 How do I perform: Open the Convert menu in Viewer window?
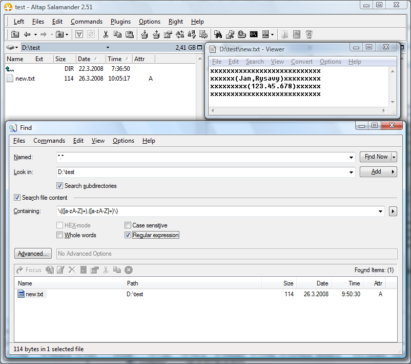point(302,62)
